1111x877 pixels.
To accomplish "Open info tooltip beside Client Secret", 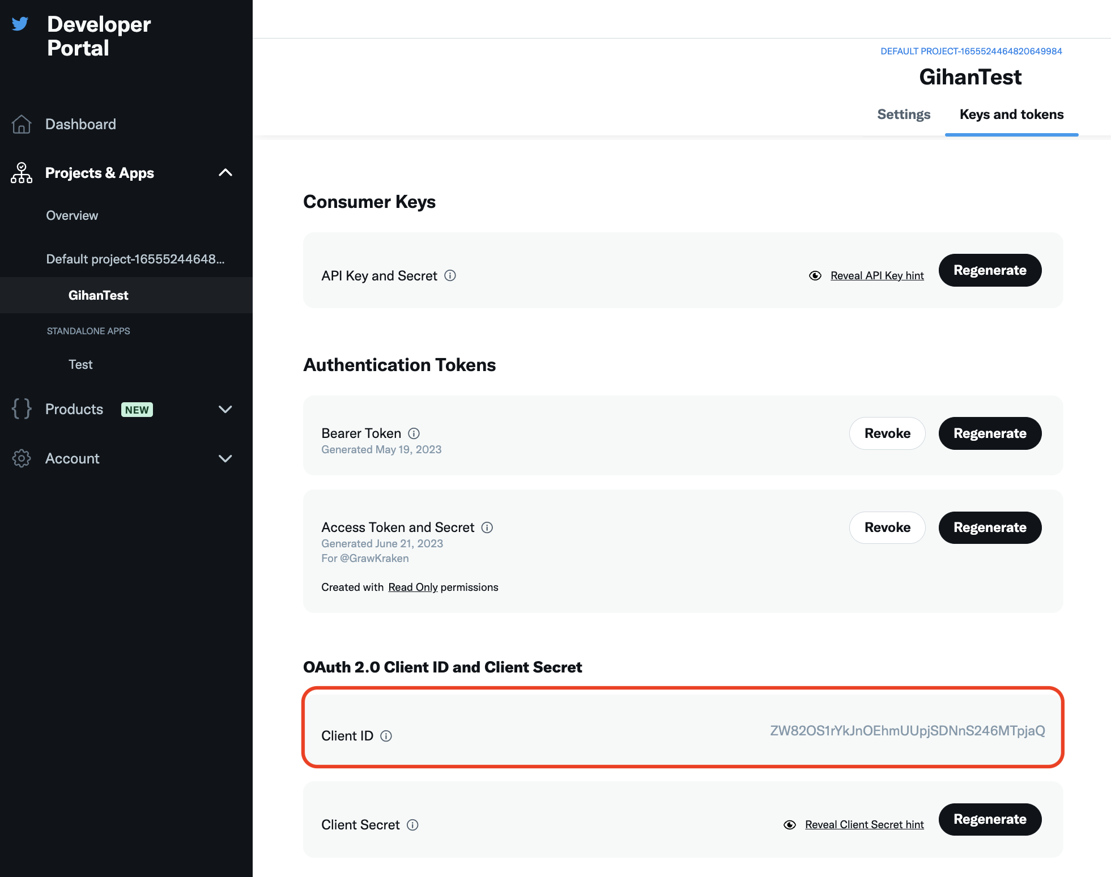I will coord(413,825).
